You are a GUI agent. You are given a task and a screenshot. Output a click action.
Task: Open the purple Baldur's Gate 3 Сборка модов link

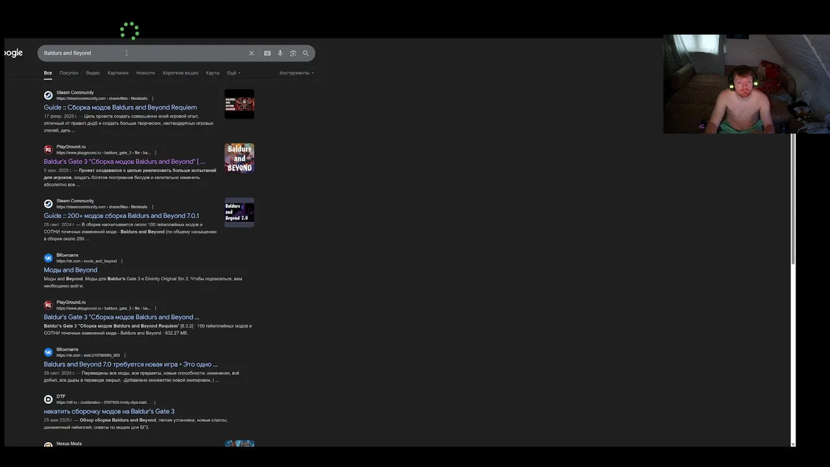[124, 162]
